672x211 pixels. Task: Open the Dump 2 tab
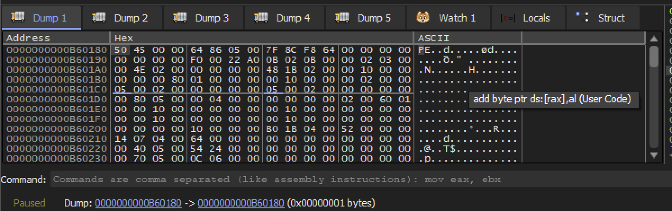(122, 18)
